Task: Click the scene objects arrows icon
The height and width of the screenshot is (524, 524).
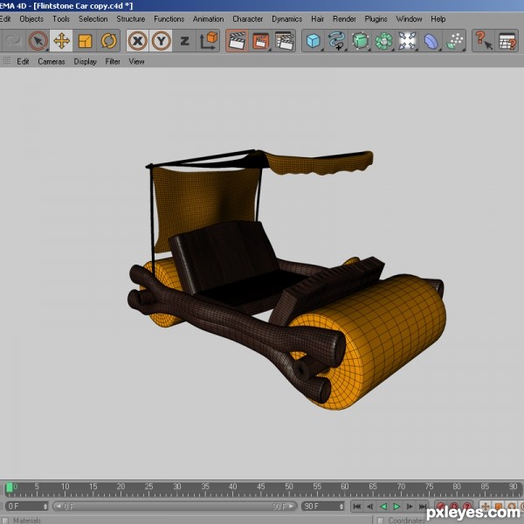Action: [x=407, y=41]
